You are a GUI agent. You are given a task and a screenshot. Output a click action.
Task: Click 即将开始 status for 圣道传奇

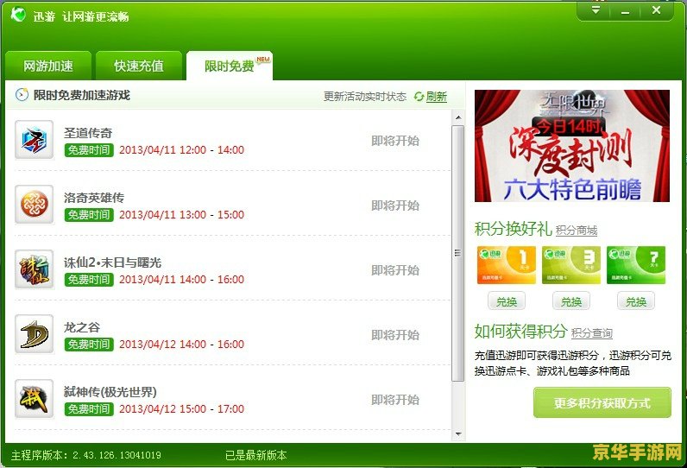click(x=395, y=141)
